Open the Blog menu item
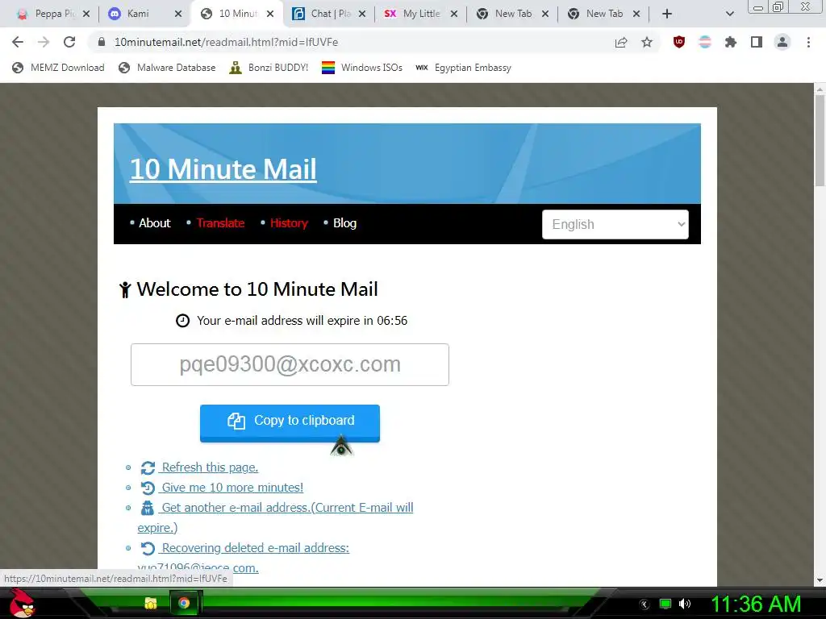Viewport: 826px width, 619px height. (344, 223)
